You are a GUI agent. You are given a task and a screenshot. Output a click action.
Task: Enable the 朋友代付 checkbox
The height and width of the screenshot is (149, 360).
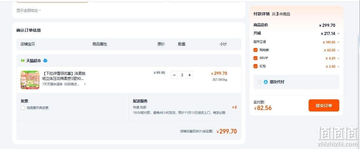click(259, 82)
